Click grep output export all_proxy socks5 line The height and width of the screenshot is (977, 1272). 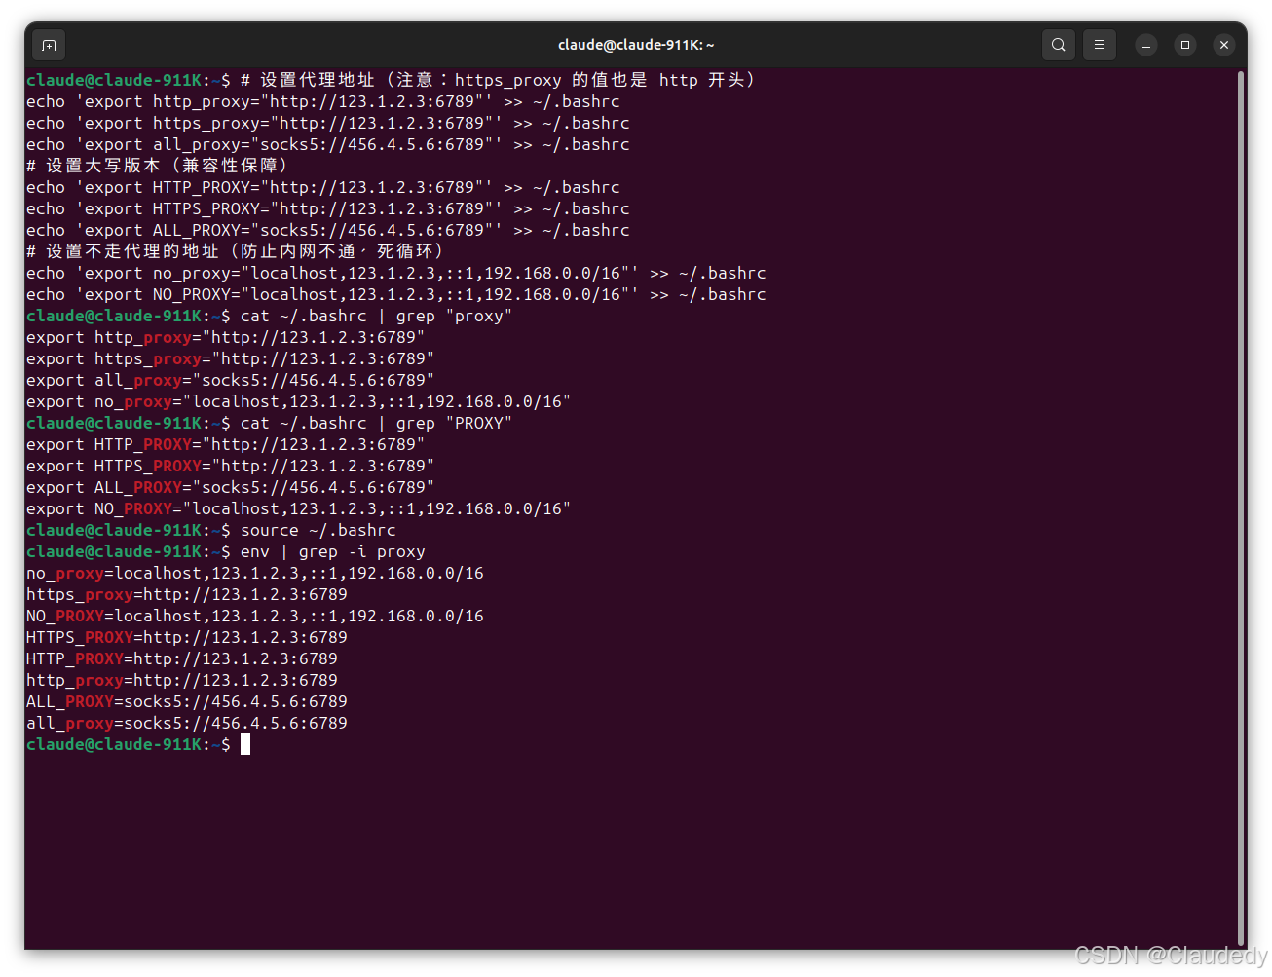point(231,380)
